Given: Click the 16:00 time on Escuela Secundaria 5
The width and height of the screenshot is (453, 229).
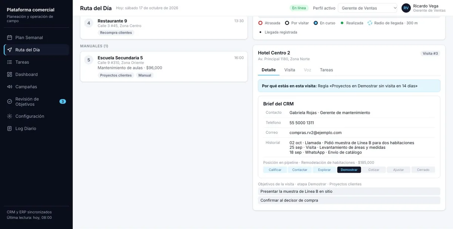Looking at the screenshot, I should tap(239, 58).
